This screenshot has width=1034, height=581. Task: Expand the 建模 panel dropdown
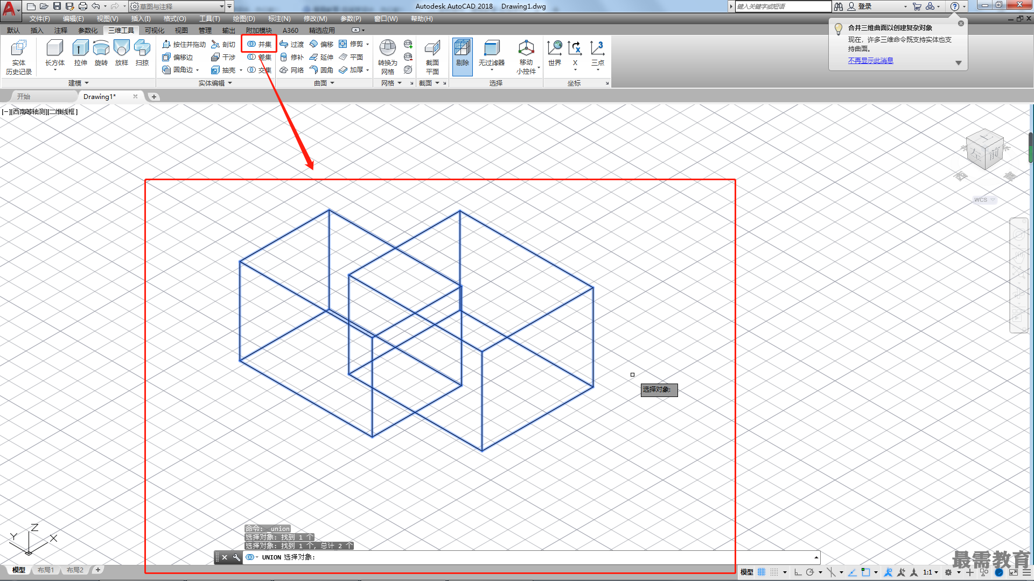[79, 83]
